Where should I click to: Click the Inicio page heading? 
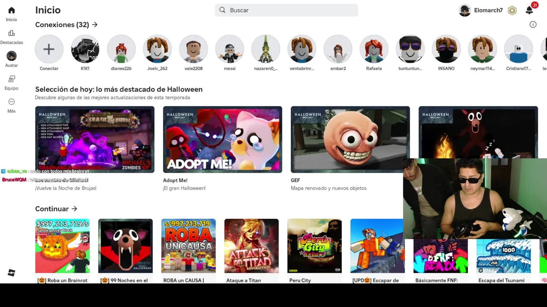click(48, 10)
